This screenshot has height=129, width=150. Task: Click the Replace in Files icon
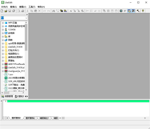click(x=65, y=11)
